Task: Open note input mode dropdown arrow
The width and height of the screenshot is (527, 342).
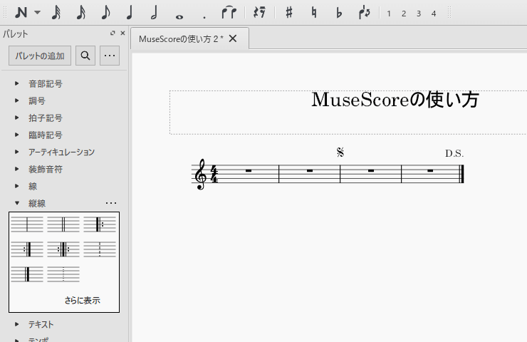Action: click(37, 13)
